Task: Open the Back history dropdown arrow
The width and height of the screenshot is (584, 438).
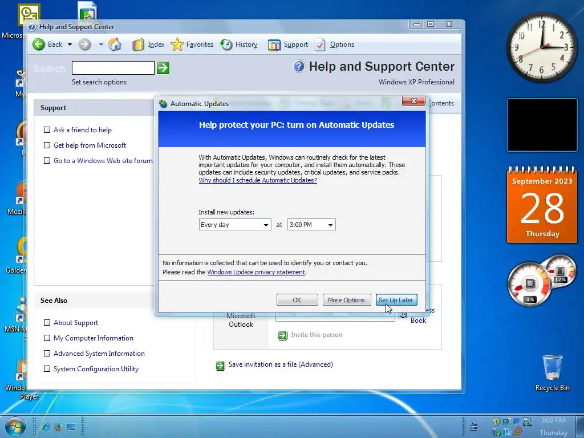Action: 70,44
